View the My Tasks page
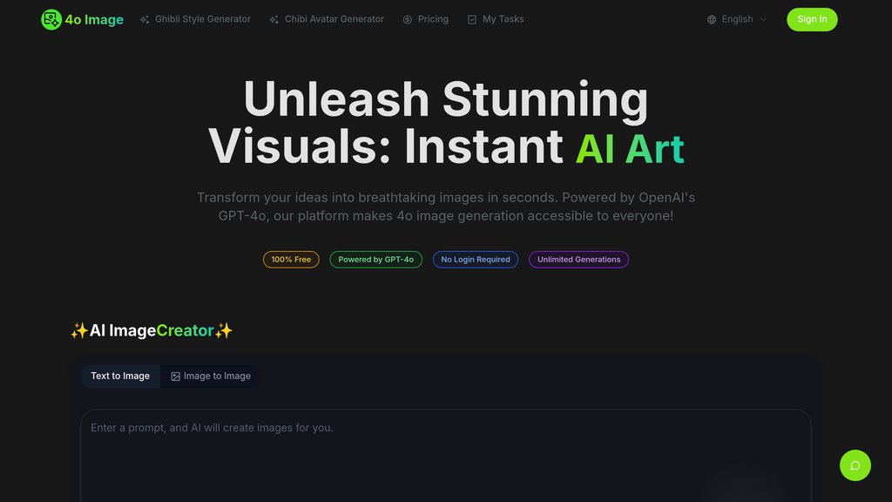 tap(503, 19)
